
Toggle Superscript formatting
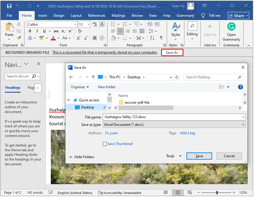pyautogui.click(x=71, y=31)
